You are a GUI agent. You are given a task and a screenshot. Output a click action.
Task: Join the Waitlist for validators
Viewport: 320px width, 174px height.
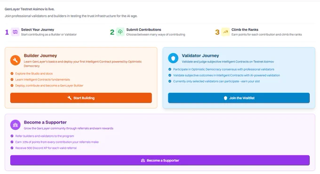239,98
